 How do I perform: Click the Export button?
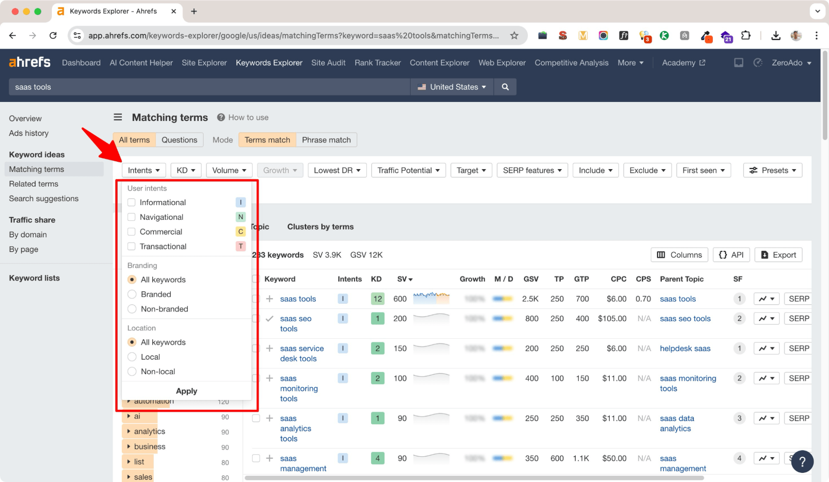(x=778, y=255)
